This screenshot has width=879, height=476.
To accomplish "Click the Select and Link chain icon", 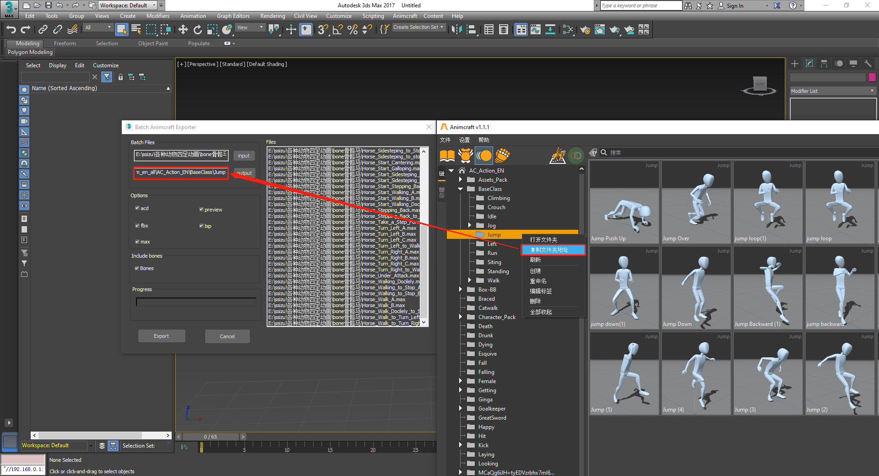I will pos(43,30).
